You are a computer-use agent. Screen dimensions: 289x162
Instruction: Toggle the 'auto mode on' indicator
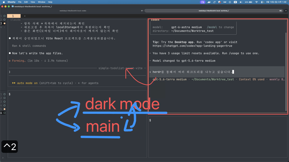pyautogui.click(x=25, y=83)
